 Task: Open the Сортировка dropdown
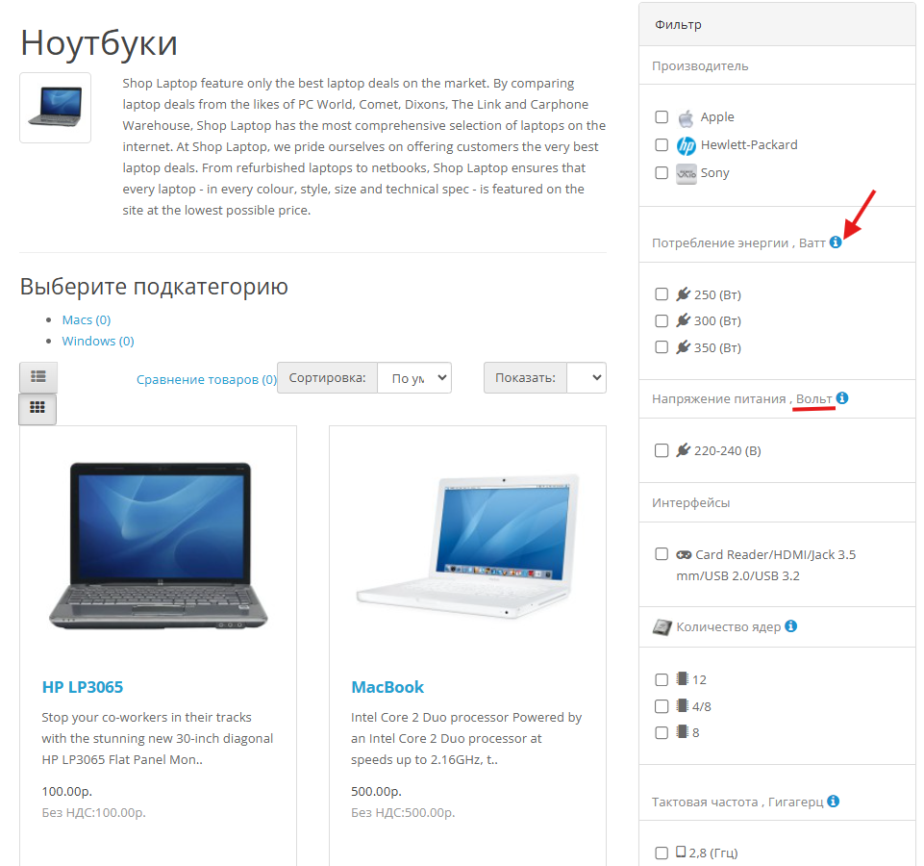414,378
